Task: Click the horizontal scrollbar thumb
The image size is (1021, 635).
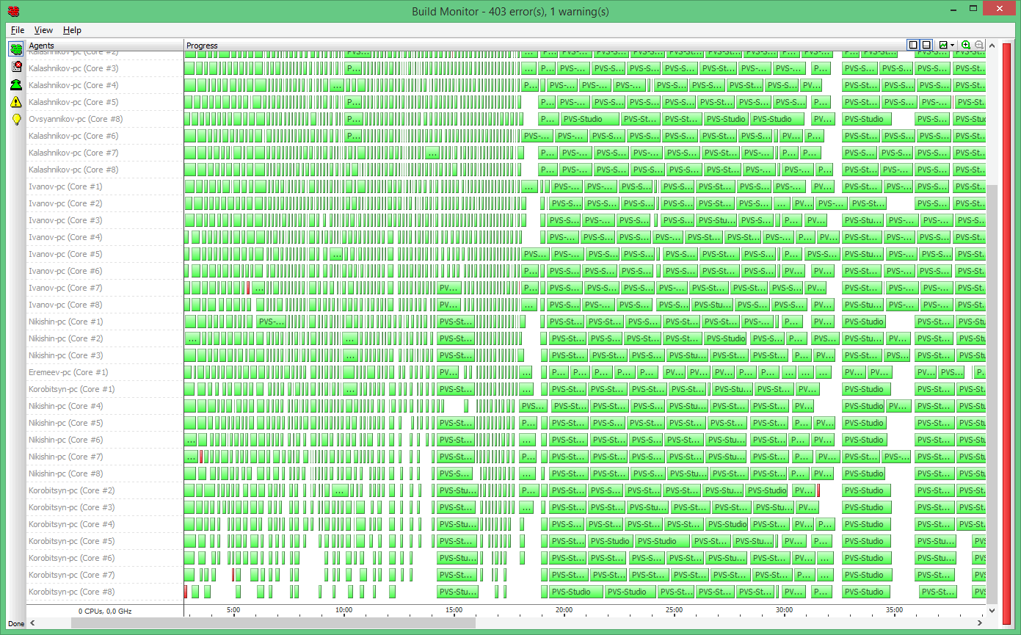Action: (273, 623)
